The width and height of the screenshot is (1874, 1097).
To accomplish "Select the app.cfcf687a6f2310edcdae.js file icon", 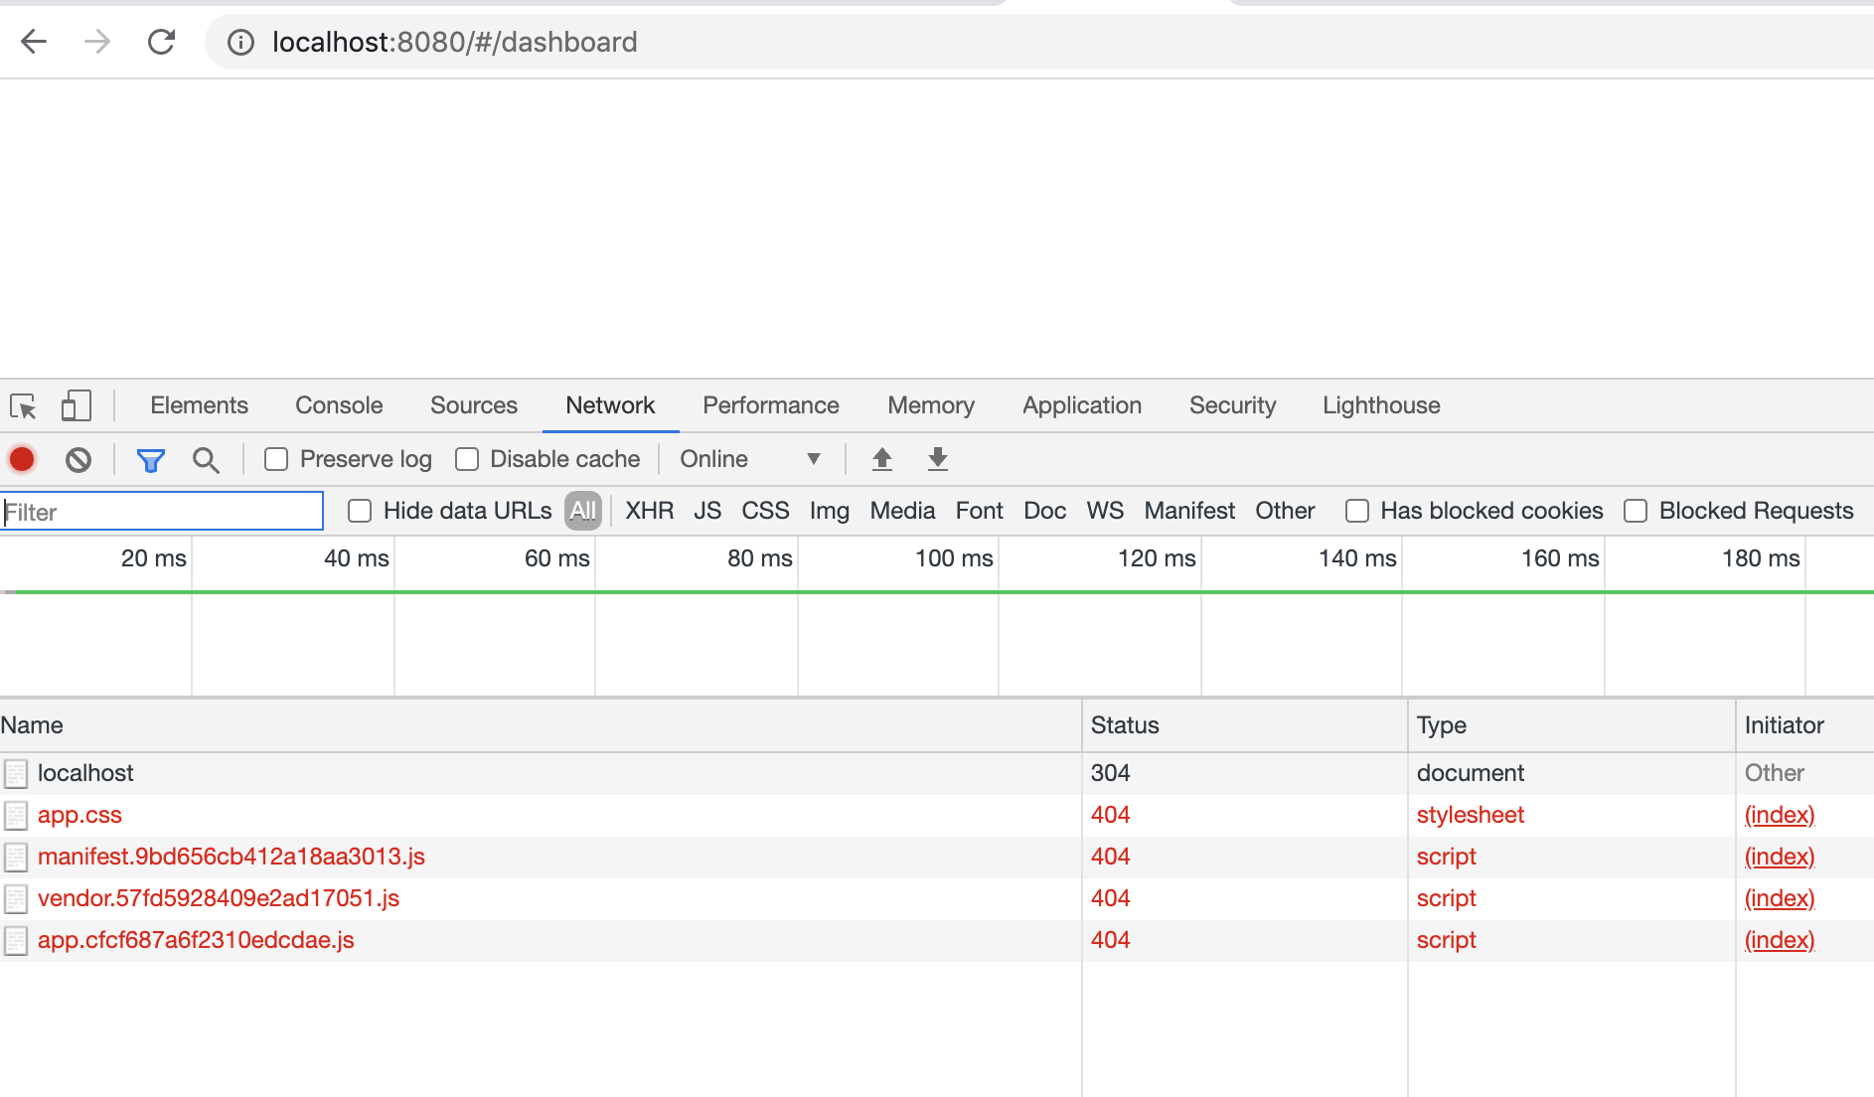I will 16,940.
